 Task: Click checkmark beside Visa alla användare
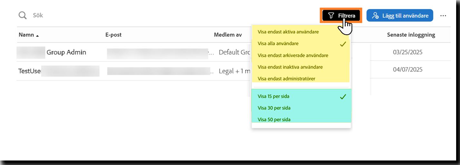pos(343,44)
